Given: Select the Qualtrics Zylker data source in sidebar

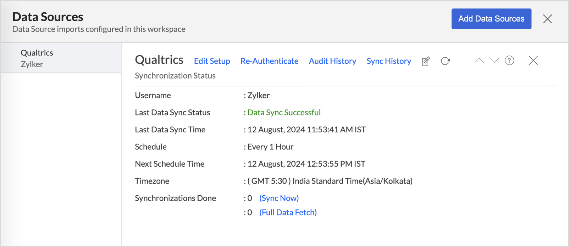Looking at the screenshot, I should [x=61, y=58].
